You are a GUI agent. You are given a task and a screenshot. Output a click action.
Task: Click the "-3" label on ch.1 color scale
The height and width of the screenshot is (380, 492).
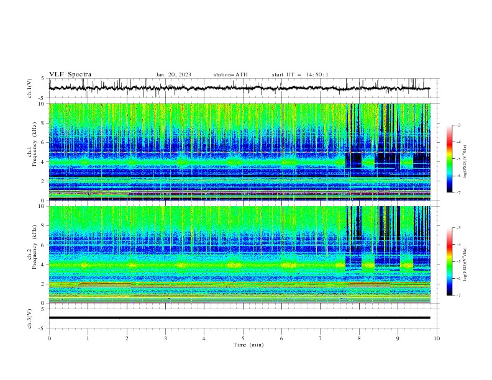(458, 125)
